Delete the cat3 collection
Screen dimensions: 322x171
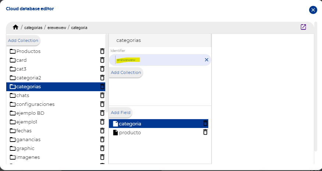coord(102,69)
